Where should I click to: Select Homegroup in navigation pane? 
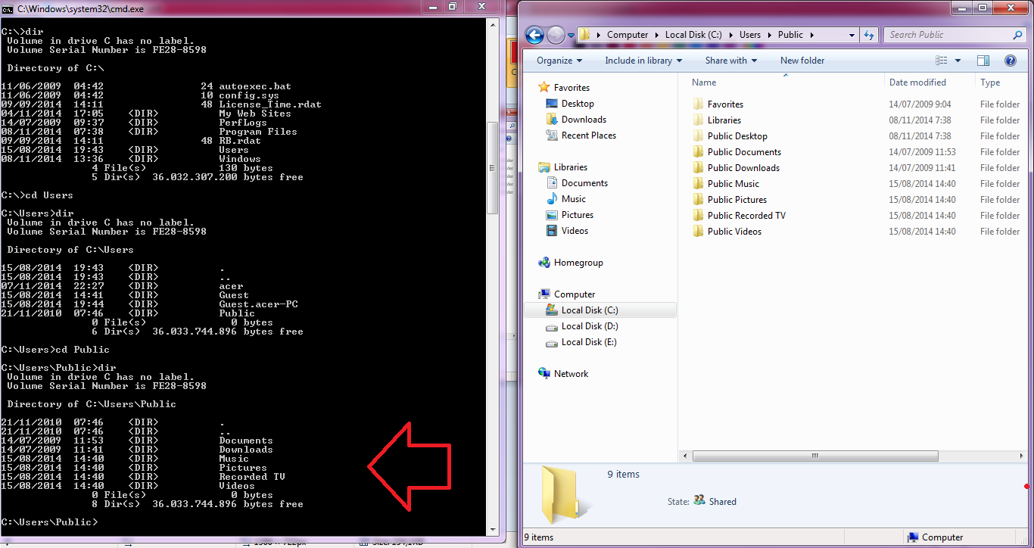coord(578,263)
